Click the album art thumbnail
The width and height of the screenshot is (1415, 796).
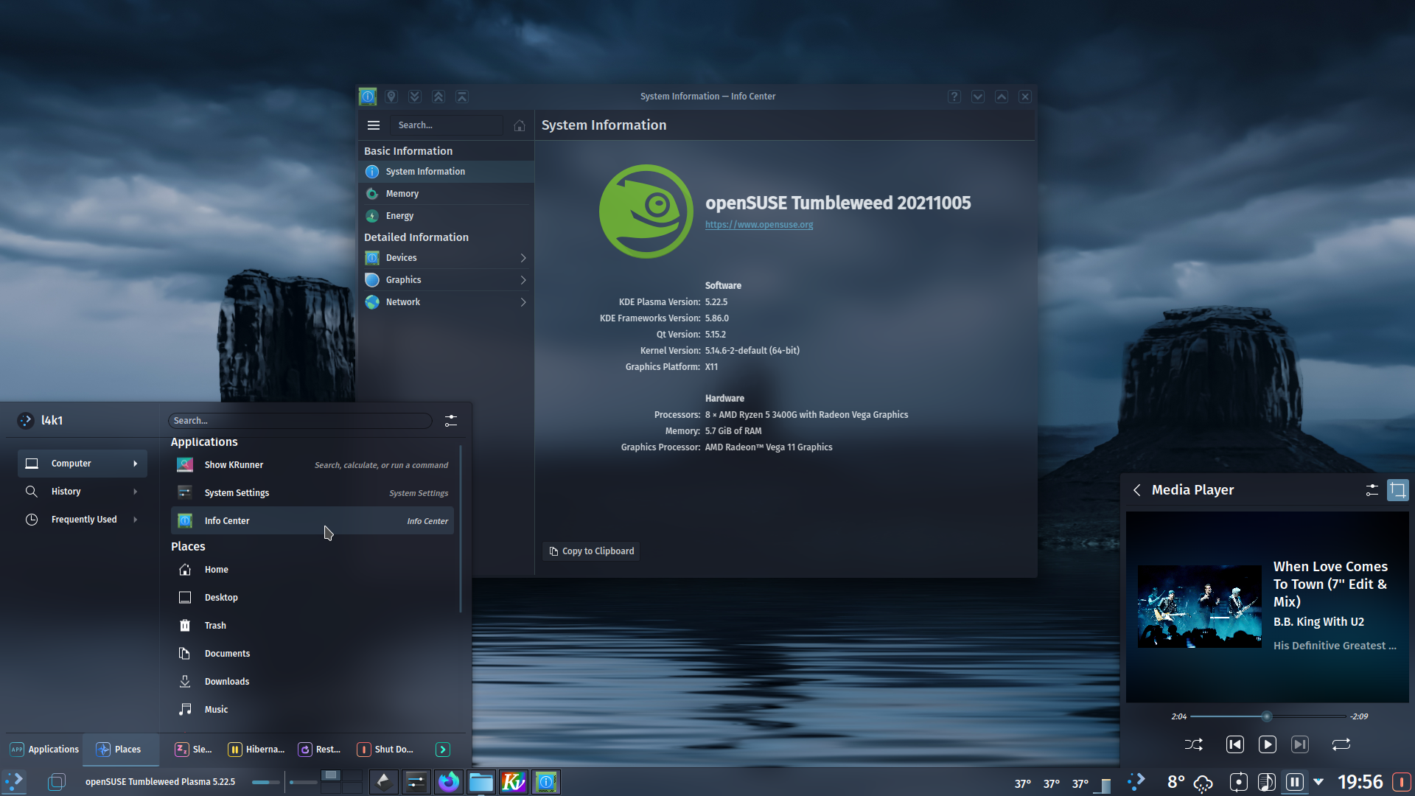tap(1200, 607)
